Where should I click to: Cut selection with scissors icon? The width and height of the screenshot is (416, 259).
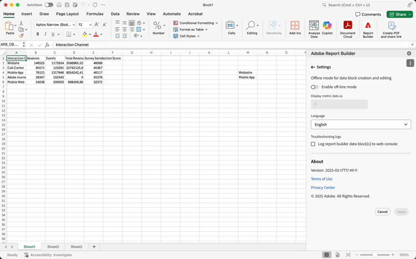tap(21, 23)
